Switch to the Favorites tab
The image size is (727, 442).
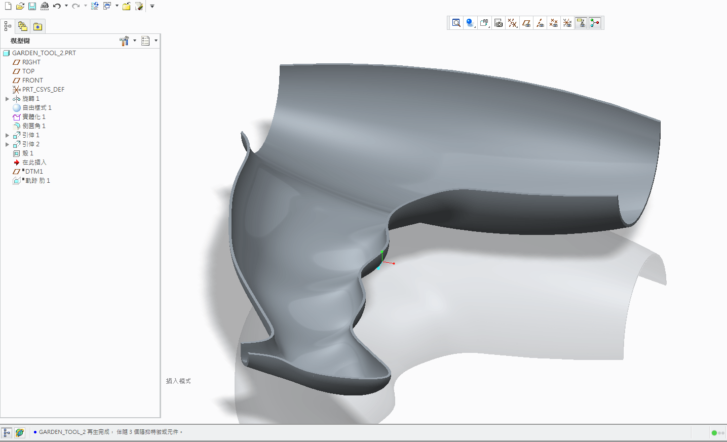(x=37, y=26)
